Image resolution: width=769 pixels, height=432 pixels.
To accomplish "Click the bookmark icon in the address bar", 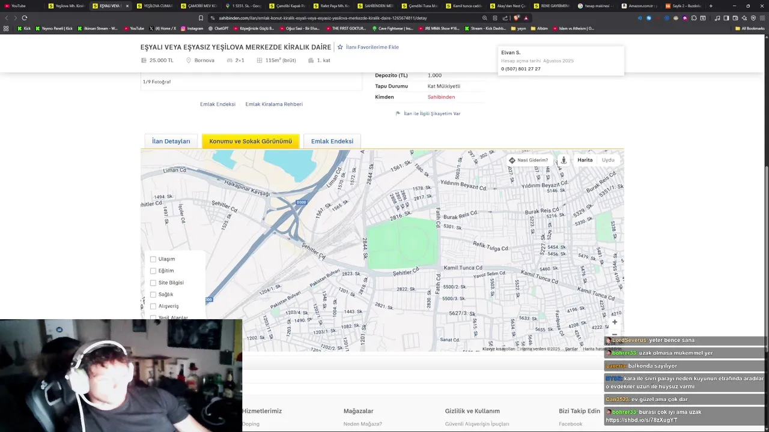I will point(201,18).
